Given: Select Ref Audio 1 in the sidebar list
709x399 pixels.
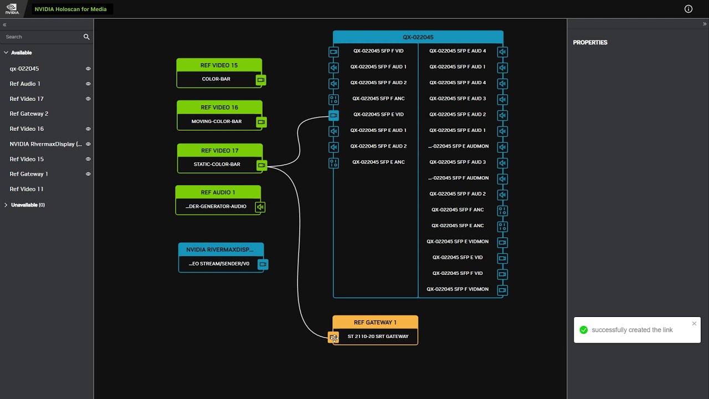Looking at the screenshot, I should pos(25,84).
